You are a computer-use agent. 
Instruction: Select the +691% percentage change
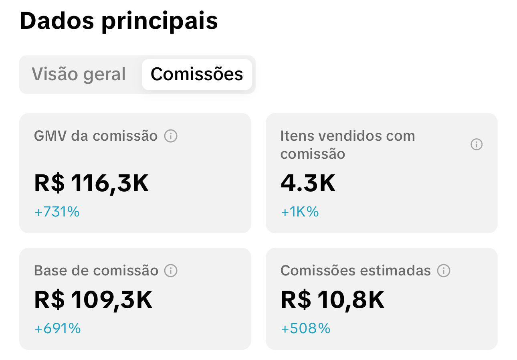[x=58, y=328]
